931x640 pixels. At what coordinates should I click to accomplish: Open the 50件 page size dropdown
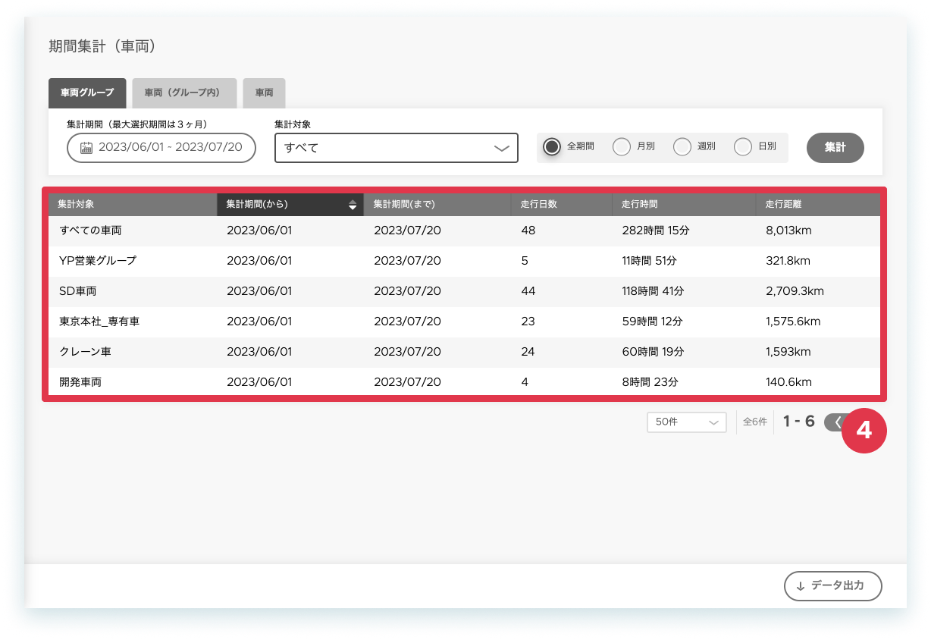(687, 422)
